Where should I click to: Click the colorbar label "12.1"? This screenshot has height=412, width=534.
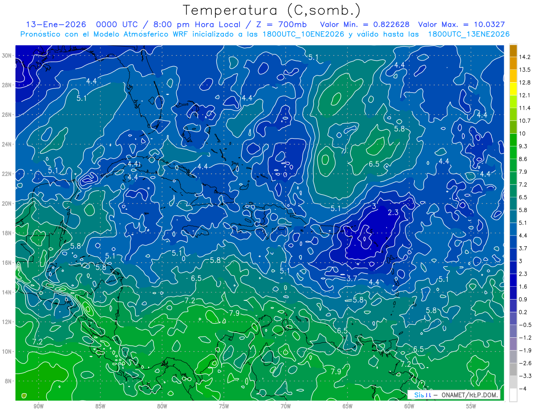[525, 95]
